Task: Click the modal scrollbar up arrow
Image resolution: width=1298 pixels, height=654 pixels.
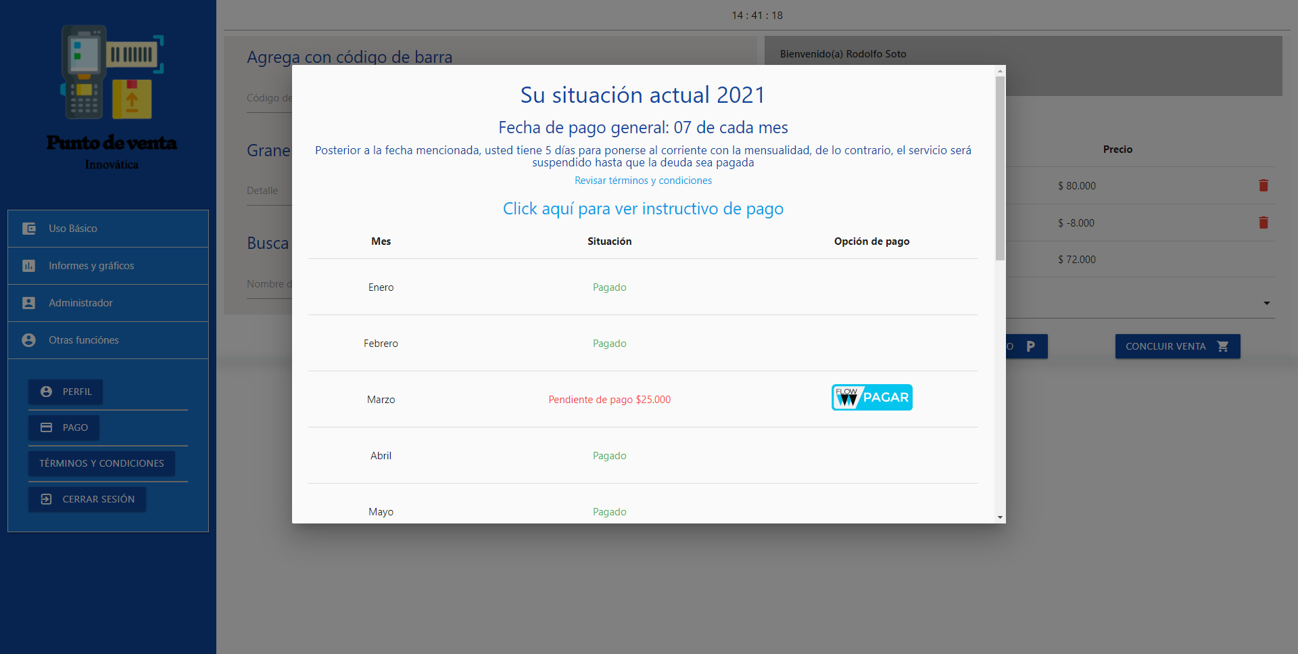Action: click(x=1000, y=71)
